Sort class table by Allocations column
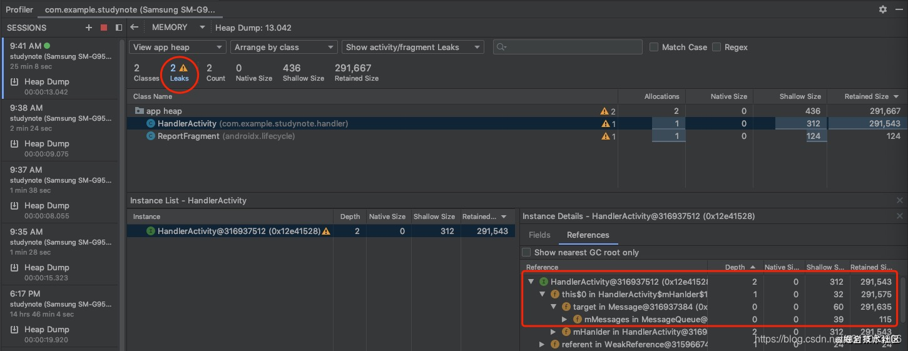 click(651, 96)
